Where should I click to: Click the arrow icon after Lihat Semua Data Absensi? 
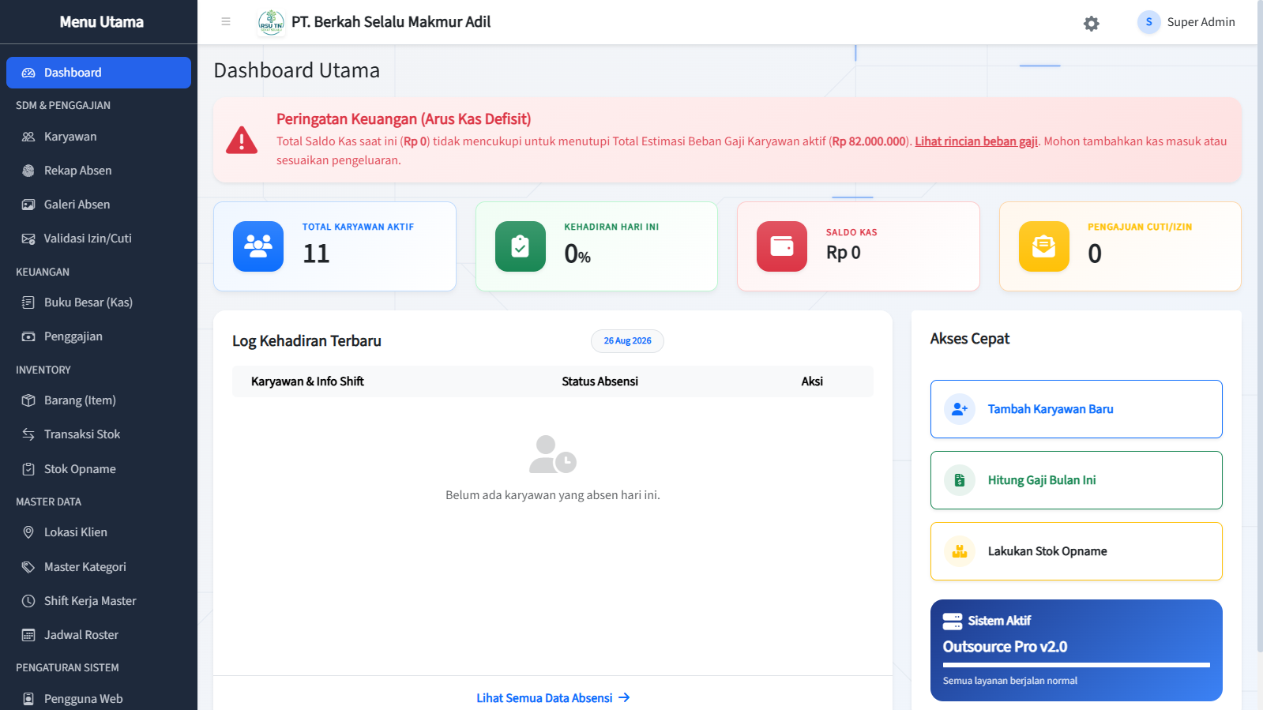coord(624,698)
